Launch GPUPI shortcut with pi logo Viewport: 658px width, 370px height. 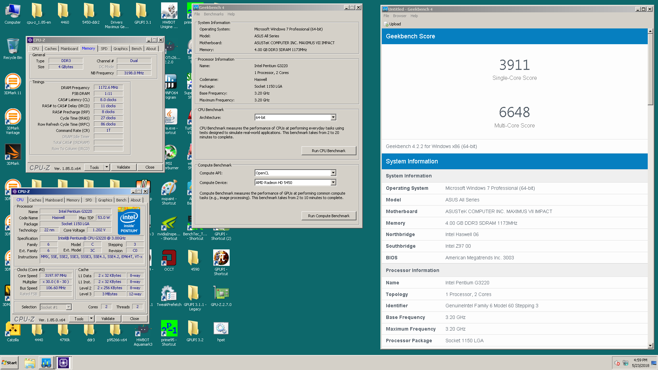click(x=221, y=263)
